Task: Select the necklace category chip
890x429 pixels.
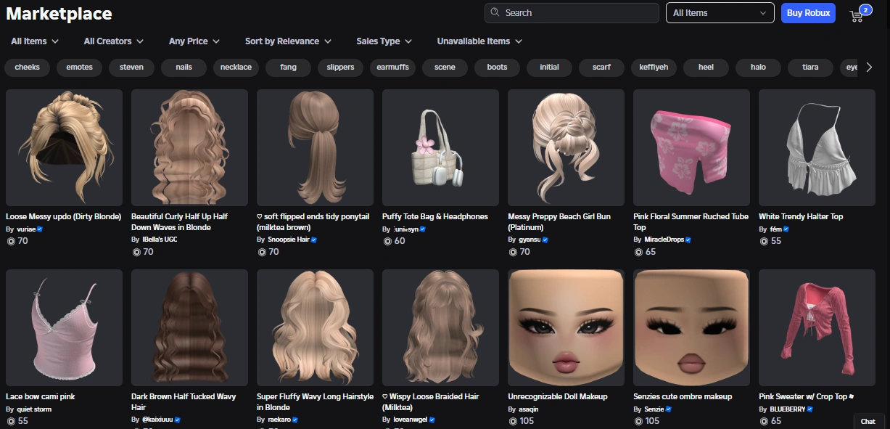Action: (236, 68)
